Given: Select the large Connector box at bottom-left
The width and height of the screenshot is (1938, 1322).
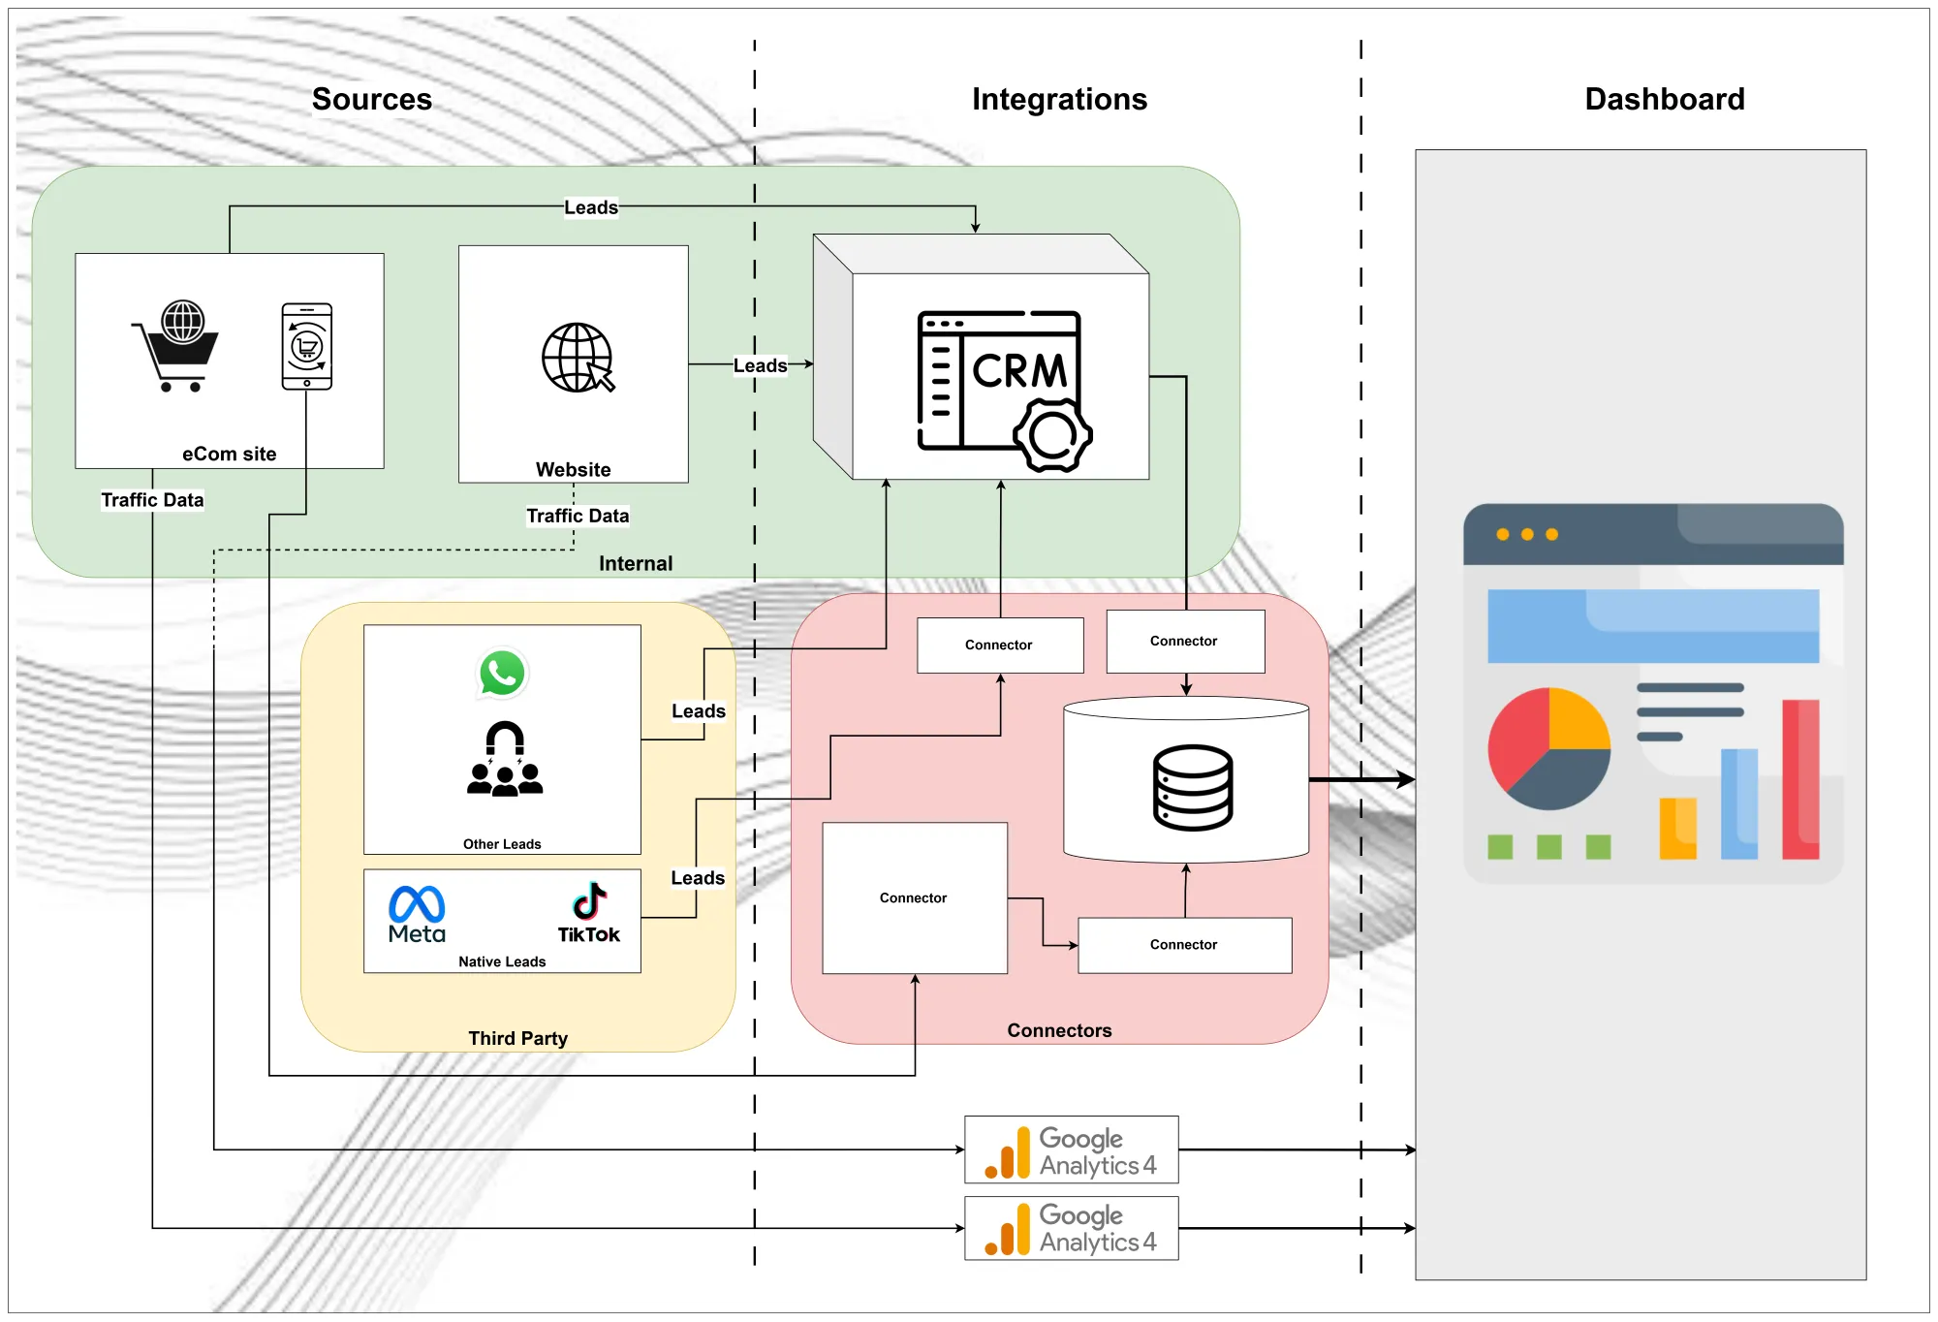Looking at the screenshot, I should click(x=914, y=897).
